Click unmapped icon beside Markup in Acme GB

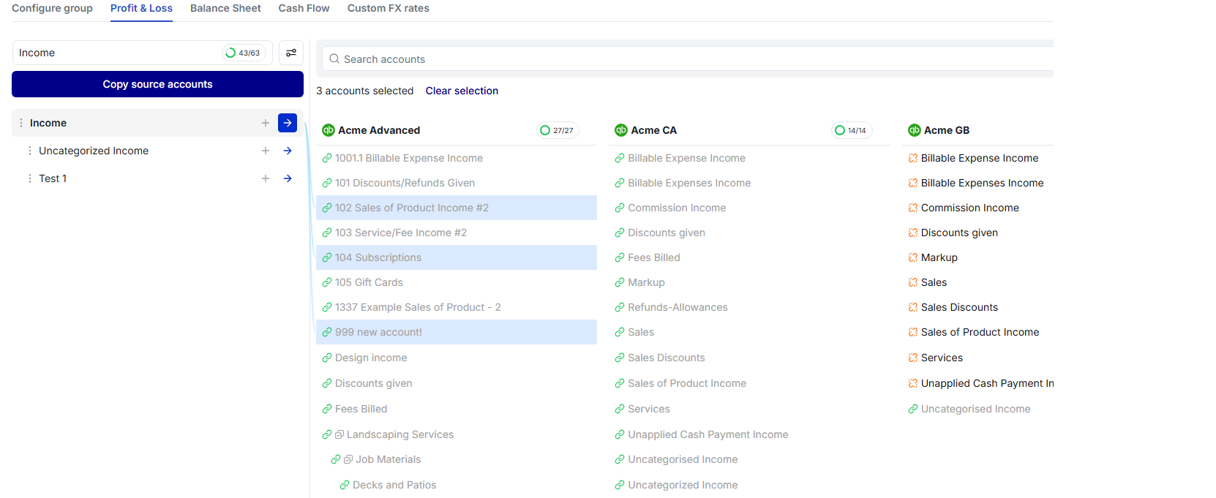(x=913, y=257)
